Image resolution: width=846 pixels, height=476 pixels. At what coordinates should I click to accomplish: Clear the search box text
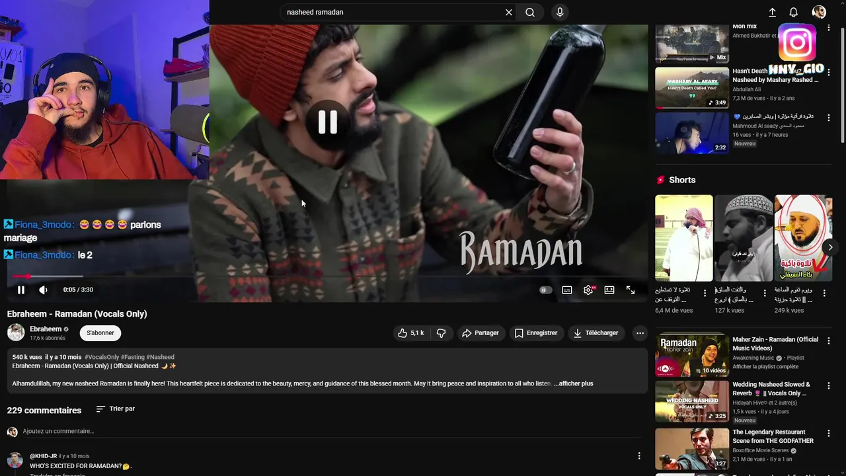click(509, 12)
